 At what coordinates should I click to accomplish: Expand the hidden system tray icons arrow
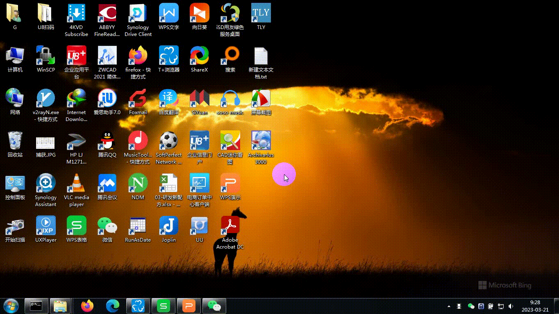(449, 306)
